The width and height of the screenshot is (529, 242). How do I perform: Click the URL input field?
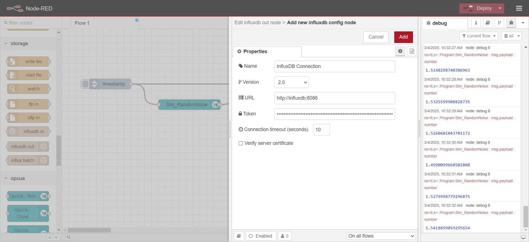click(x=334, y=98)
